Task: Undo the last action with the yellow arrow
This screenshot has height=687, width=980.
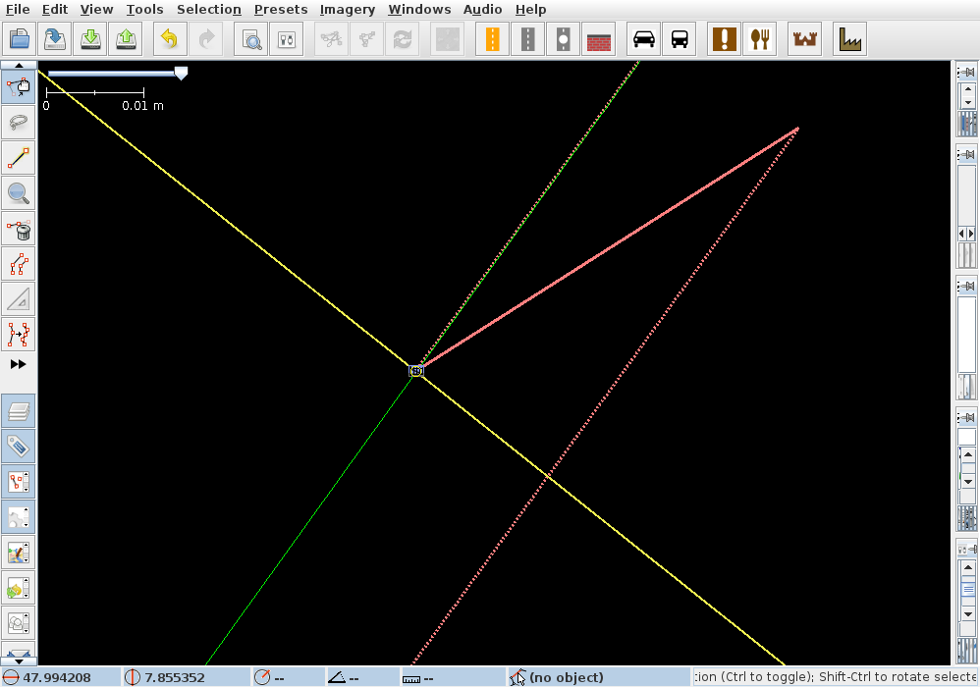Action: click(x=169, y=39)
